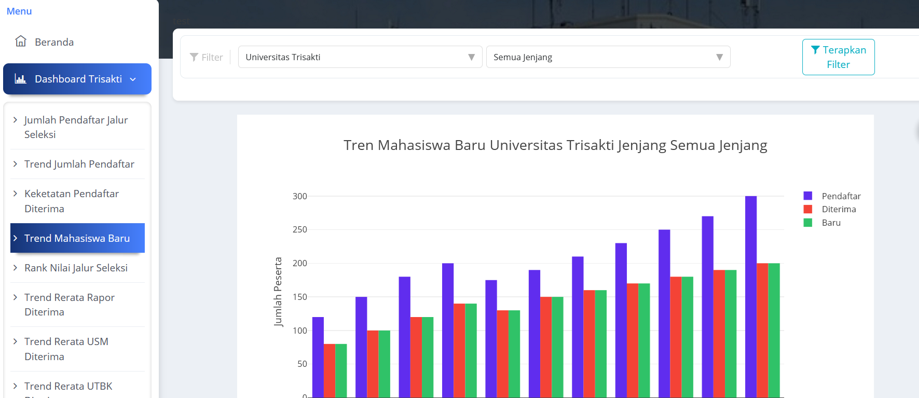The width and height of the screenshot is (919, 398).
Task: Toggle the Baru legend green swatch
Action: pos(808,223)
